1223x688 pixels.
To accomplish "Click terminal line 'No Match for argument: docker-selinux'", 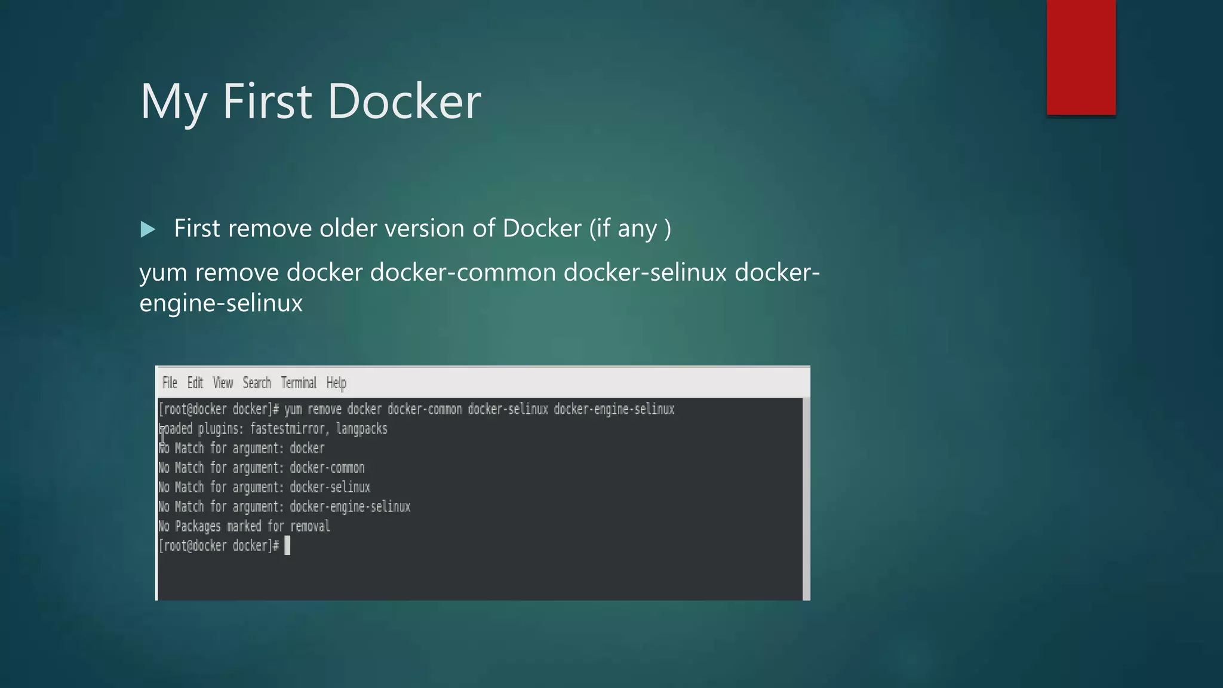I will coord(265,487).
